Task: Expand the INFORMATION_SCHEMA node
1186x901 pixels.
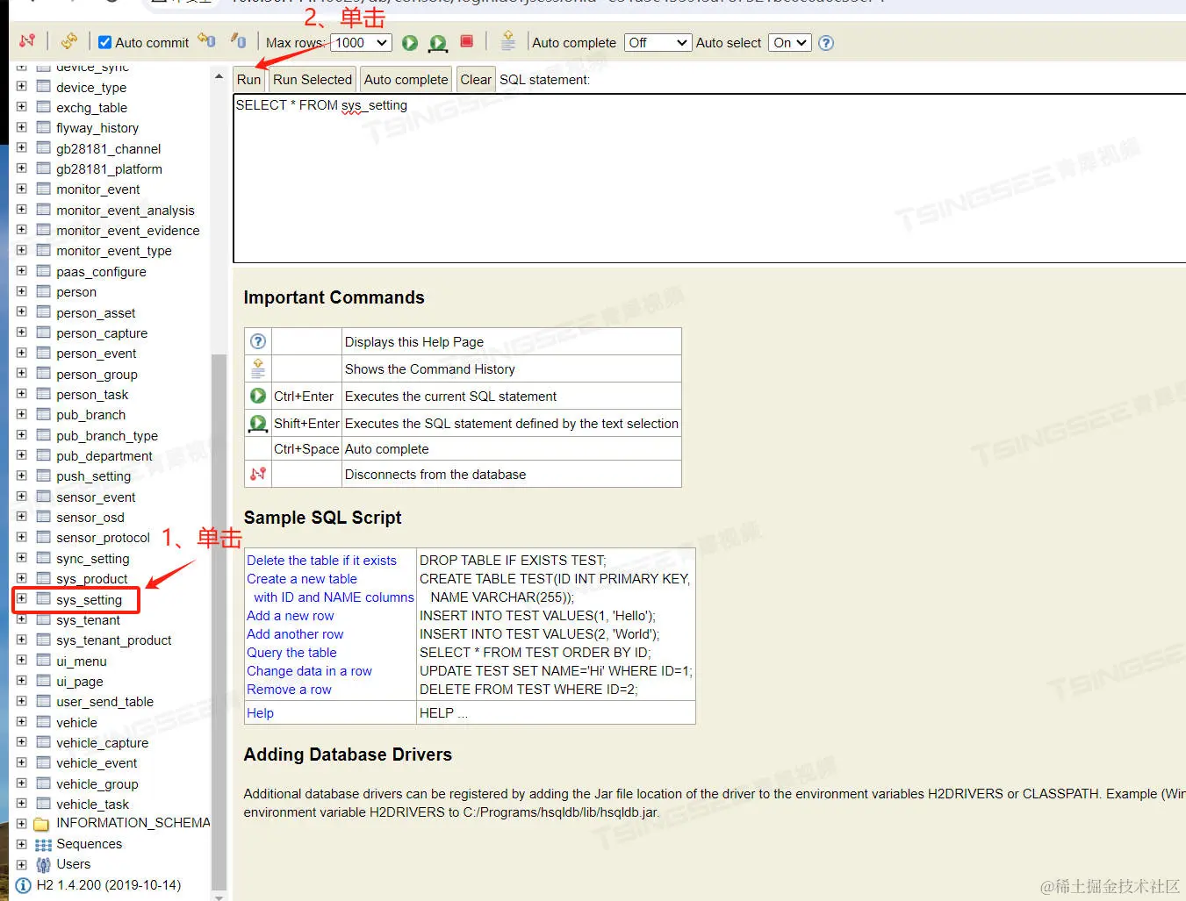Action: [22, 823]
